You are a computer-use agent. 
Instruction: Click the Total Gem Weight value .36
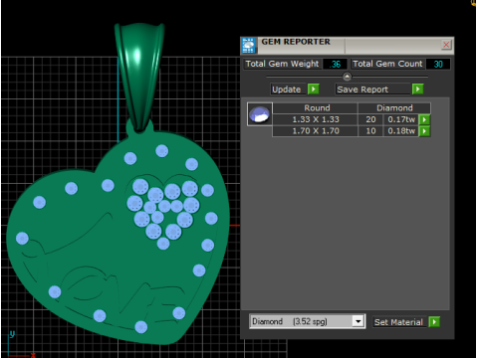click(335, 65)
